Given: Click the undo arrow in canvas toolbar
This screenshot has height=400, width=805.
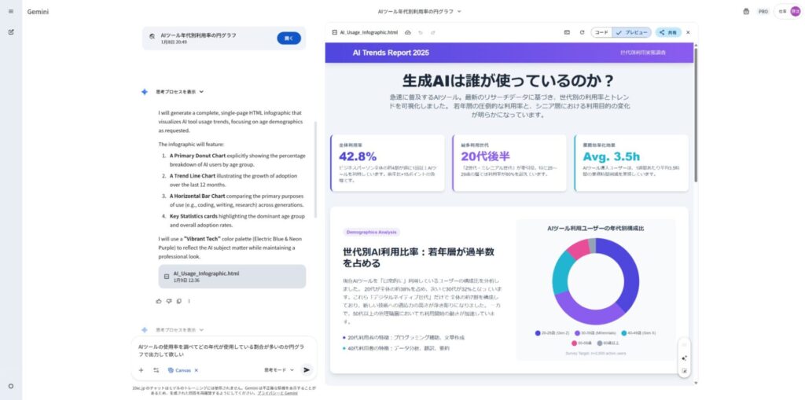Looking at the screenshot, I should coord(421,32).
